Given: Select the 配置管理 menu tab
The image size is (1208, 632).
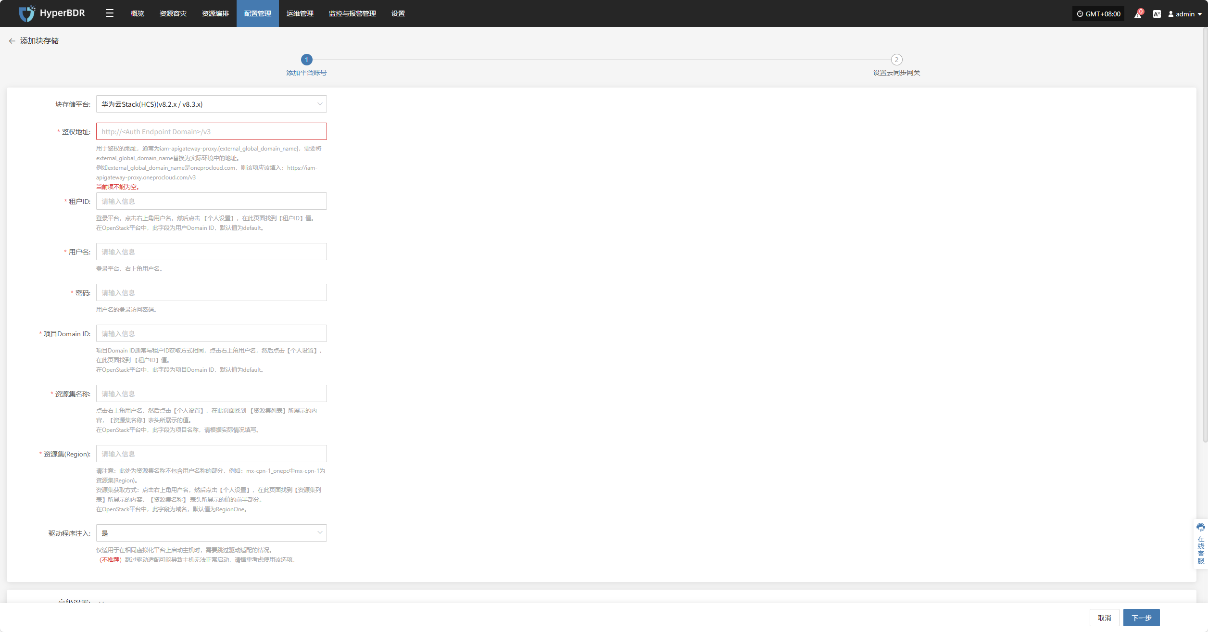Looking at the screenshot, I should (257, 13).
